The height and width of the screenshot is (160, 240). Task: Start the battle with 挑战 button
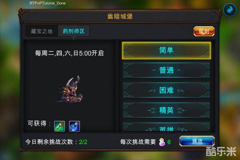click(197, 141)
